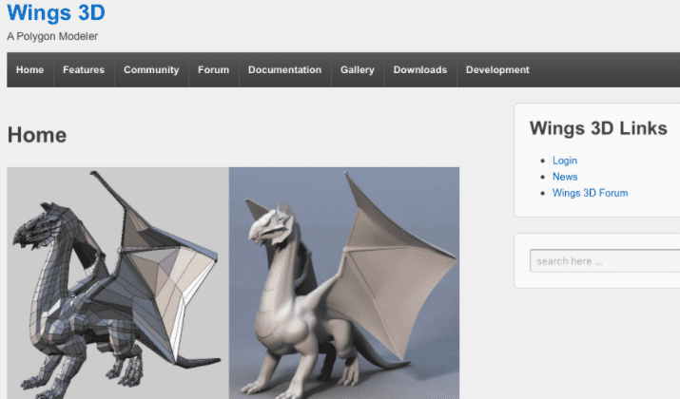Image resolution: width=680 pixels, height=399 pixels.
Task: Open the Features menu item
Action: [x=84, y=69]
